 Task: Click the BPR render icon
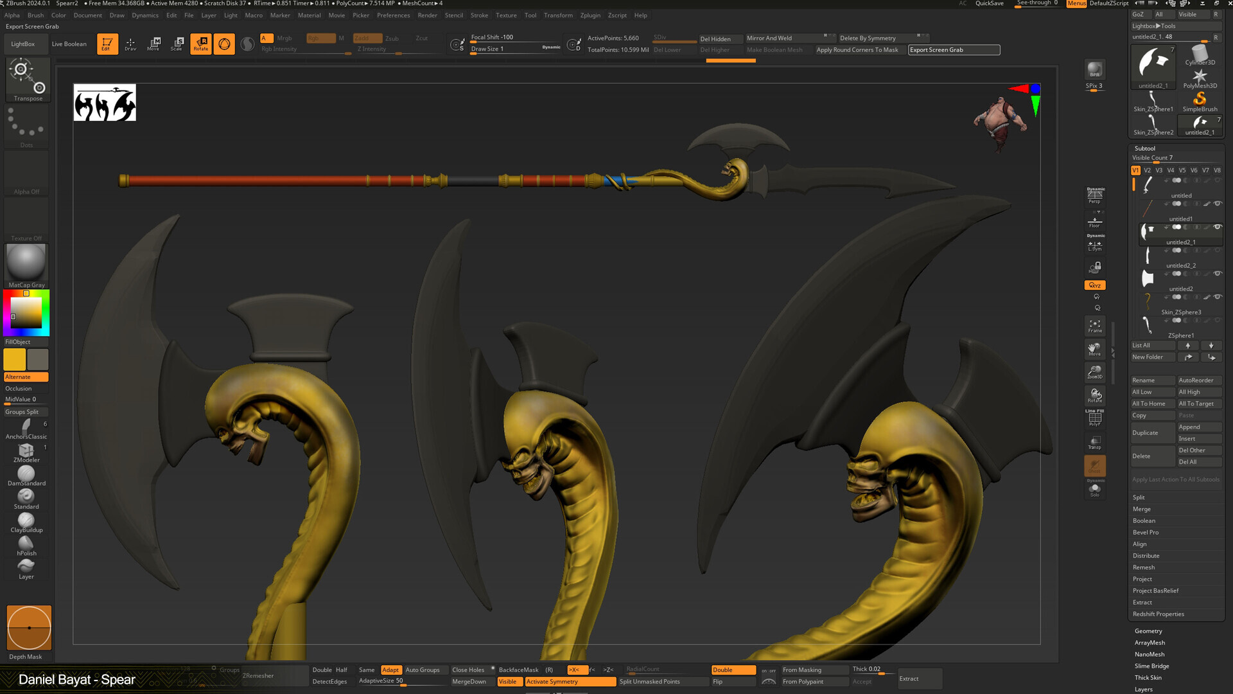[1094, 69]
